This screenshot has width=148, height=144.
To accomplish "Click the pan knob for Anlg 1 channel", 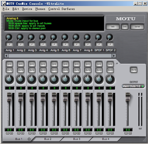I will coord(10,80).
